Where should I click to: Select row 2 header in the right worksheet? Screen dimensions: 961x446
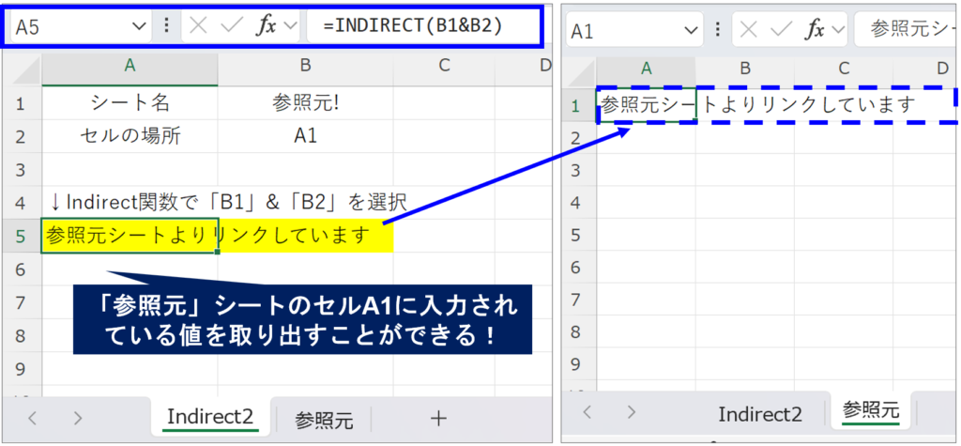coord(577,139)
